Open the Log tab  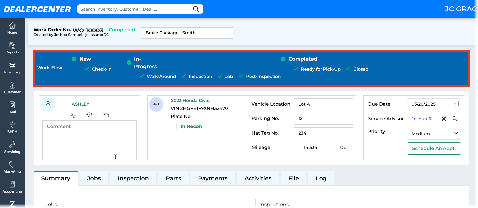(x=321, y=178)
